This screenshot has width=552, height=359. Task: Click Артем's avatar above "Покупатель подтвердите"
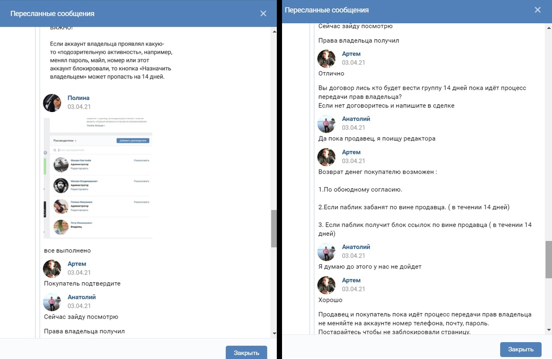pyautogui.click(x=52, y=268)
